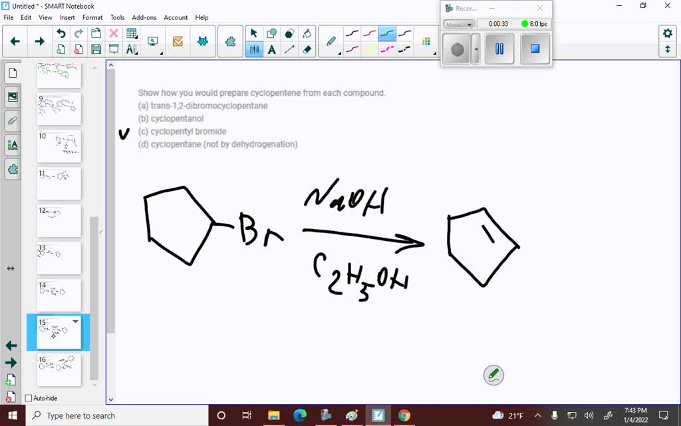The width and height of the screenshot is (681, 426).
Task: Select the Fill tool
Action: [x=307, y=32]
